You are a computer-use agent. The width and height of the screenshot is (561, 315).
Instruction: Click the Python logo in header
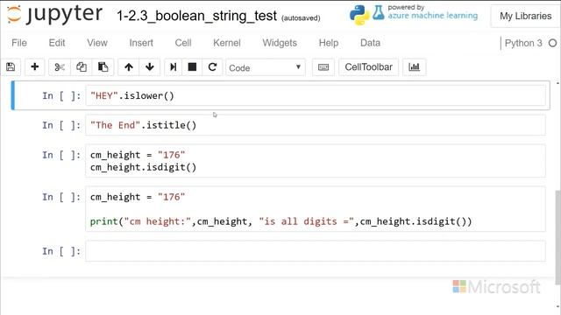coord(359,15)
